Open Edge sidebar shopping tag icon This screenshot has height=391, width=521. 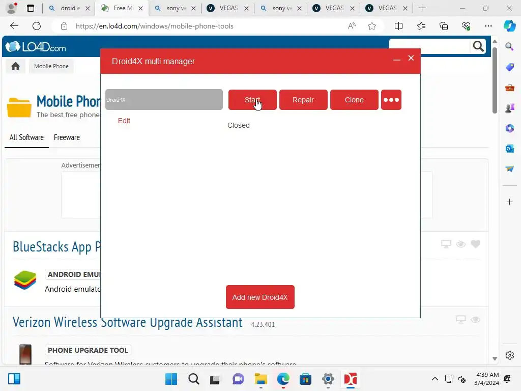click(509, 67)
